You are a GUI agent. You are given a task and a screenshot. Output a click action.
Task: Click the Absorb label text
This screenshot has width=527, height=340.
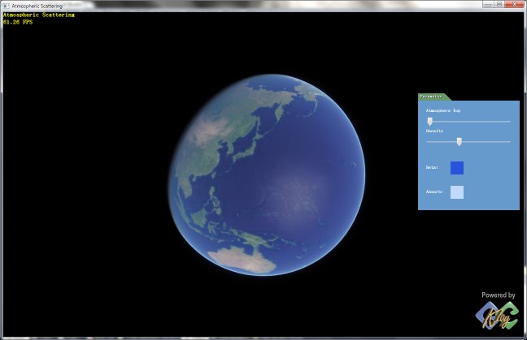point(434,192)
